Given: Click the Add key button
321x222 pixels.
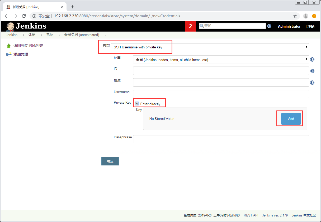Looking at the screenshot, I should [291, 119].
